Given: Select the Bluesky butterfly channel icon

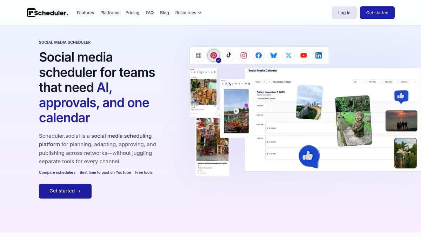Looking at the screenshot, I should pyautogui.click(x=274, y=55).
